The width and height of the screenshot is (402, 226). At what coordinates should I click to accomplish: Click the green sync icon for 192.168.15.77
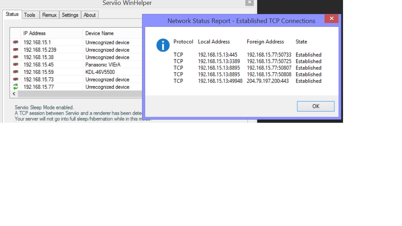[x=15, y=87]
